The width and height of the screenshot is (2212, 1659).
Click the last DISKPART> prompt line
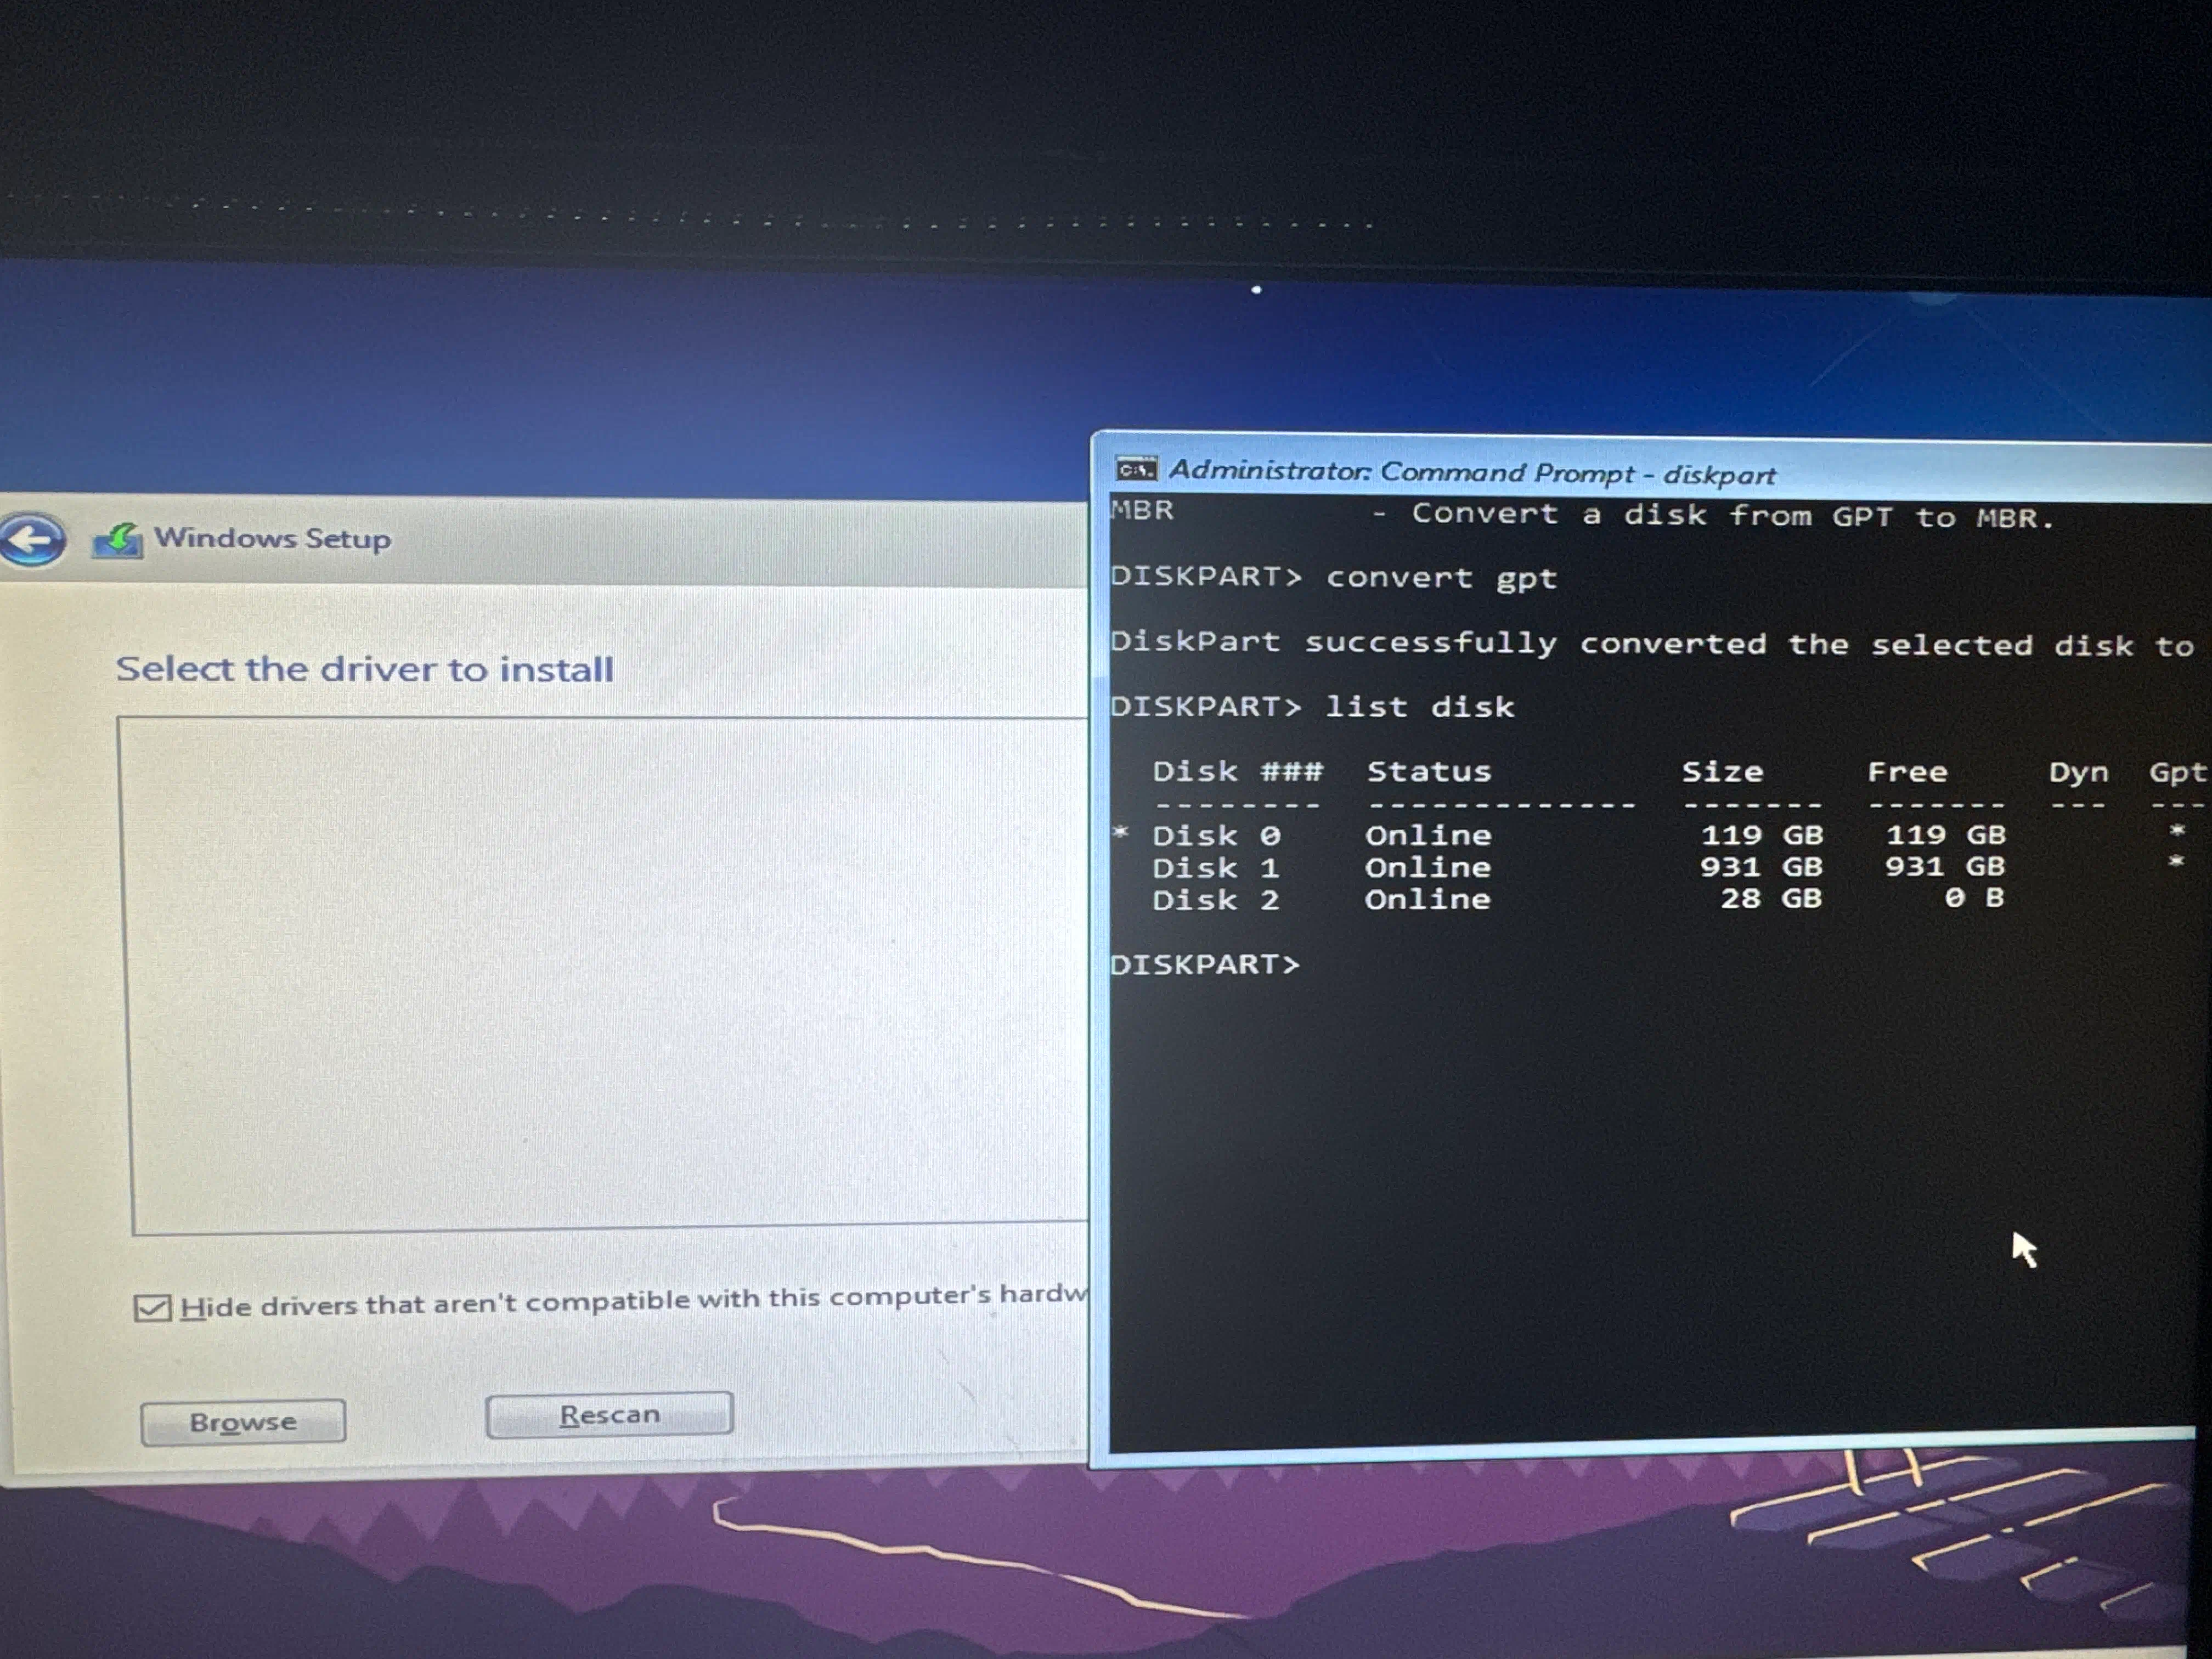pos(1206,965)
